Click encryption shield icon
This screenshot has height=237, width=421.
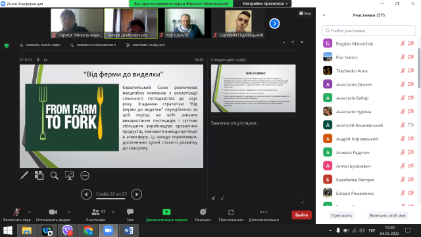(7, 45)
